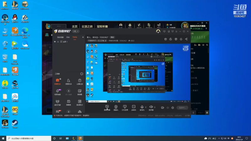Toggle visibility eye of 全屏1 source
The image size is (251, 141).
[55, 42]
